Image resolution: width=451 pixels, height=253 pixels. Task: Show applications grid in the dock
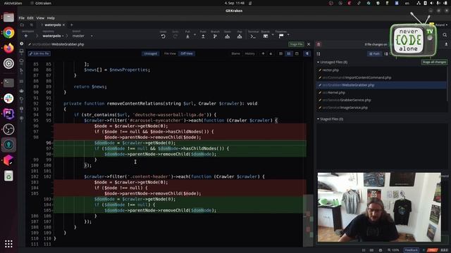(x=8, y=244)
